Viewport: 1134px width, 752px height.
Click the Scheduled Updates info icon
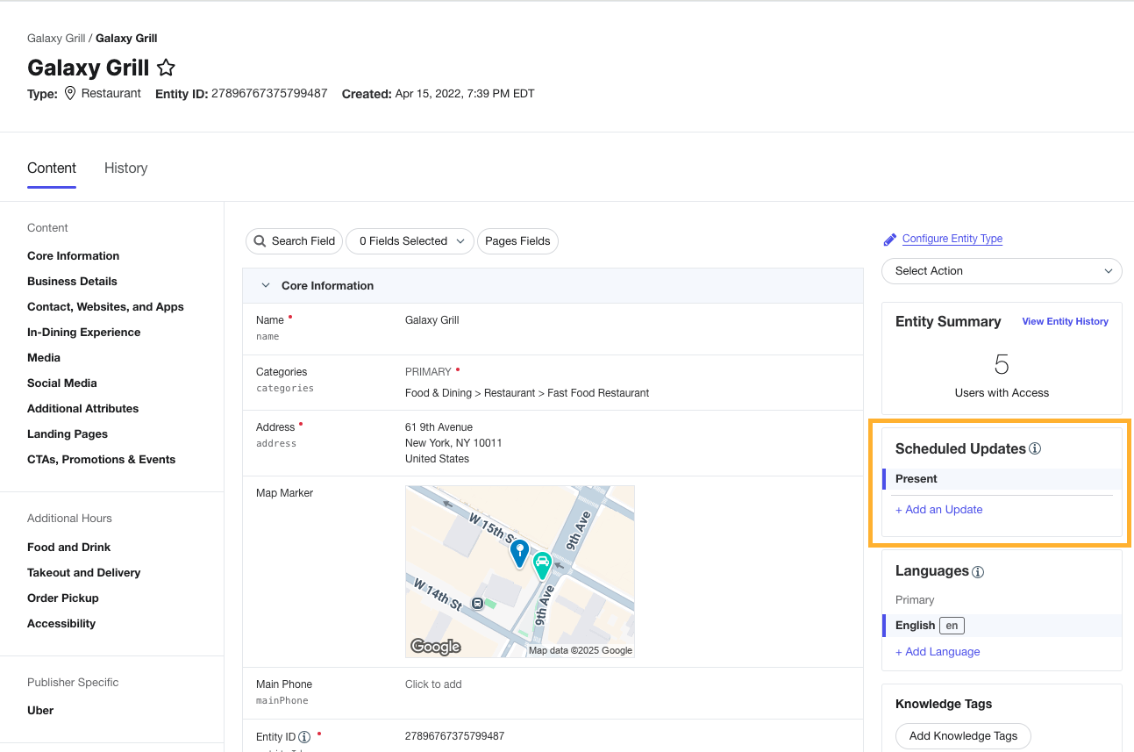coord(1035,448)
